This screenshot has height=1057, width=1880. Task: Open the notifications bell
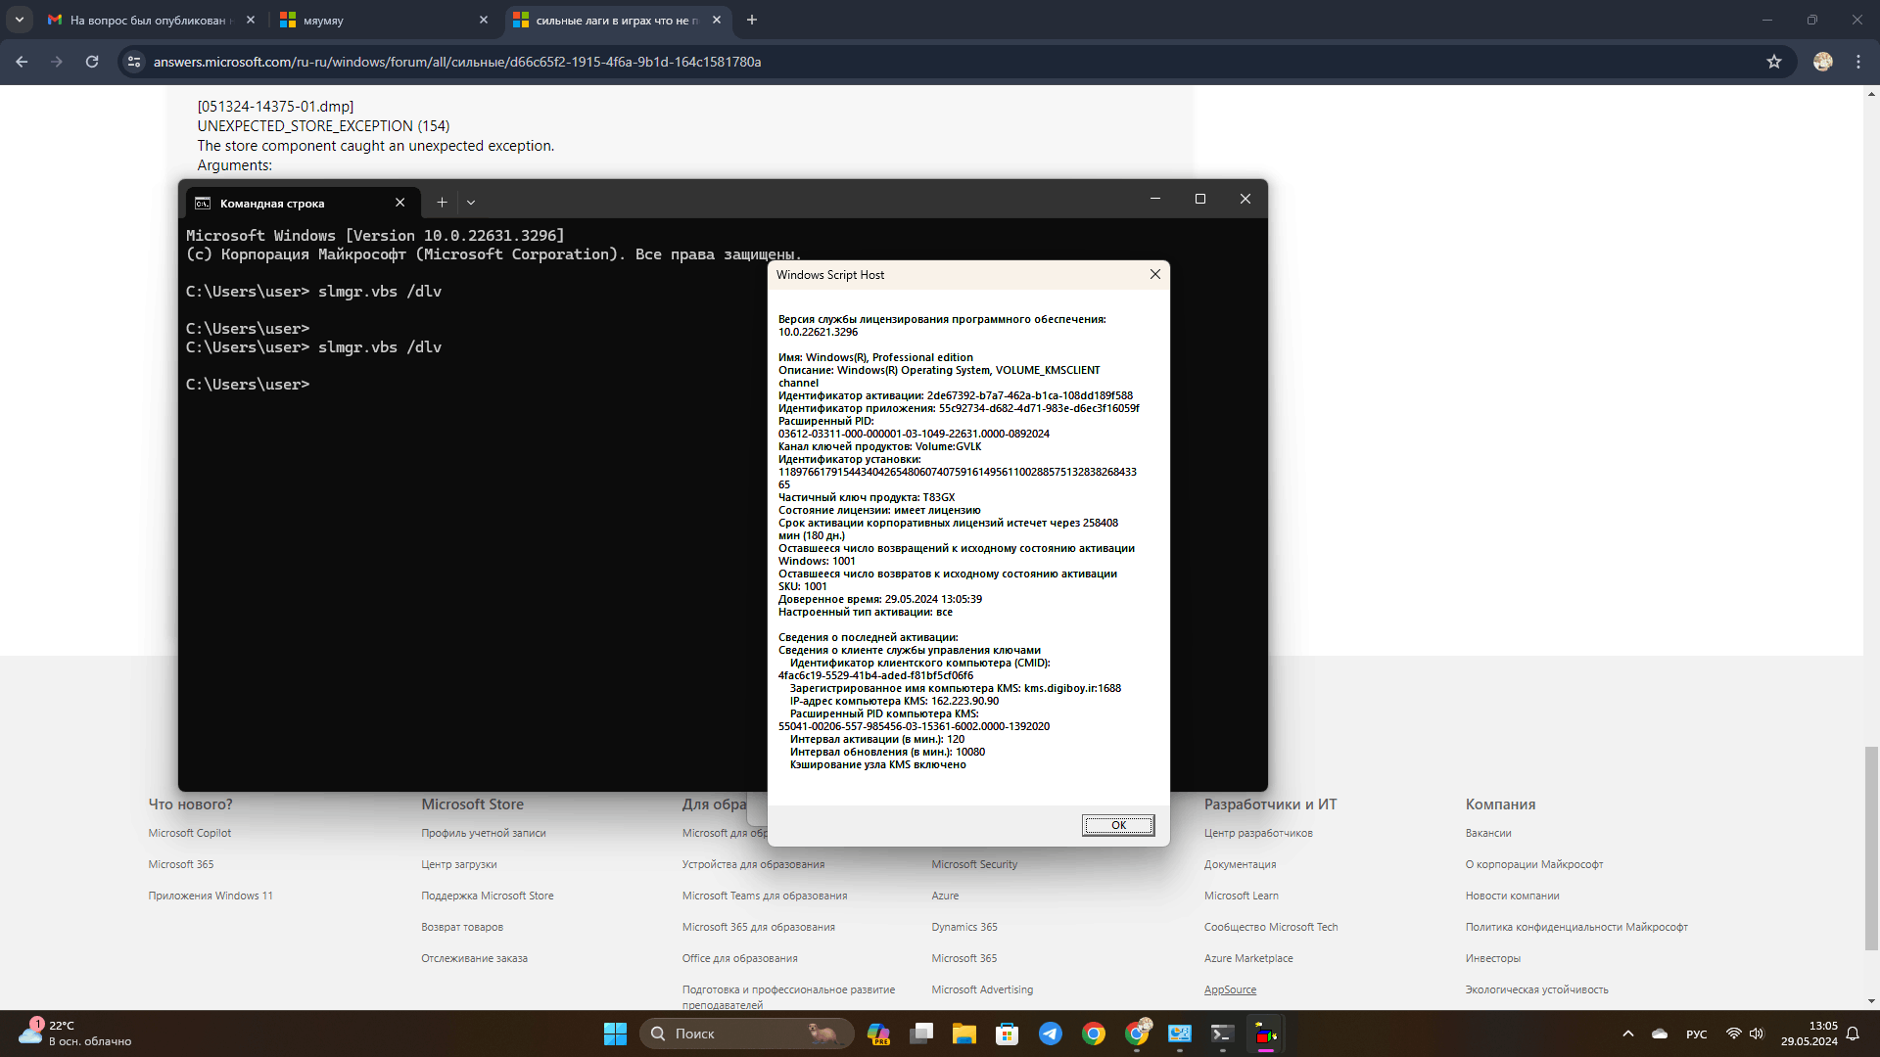tap(1853, 1034)
